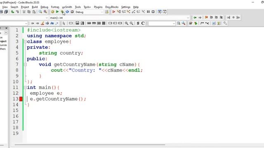Click the S source formatter icon

point(138,23)
